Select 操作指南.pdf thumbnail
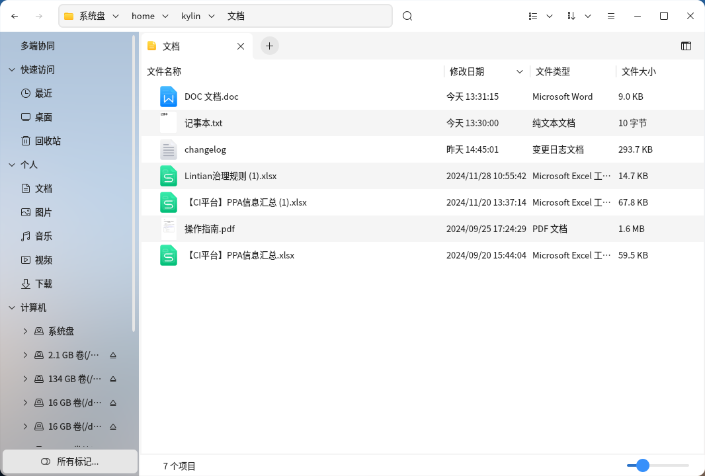 click(x=169, y=229)
